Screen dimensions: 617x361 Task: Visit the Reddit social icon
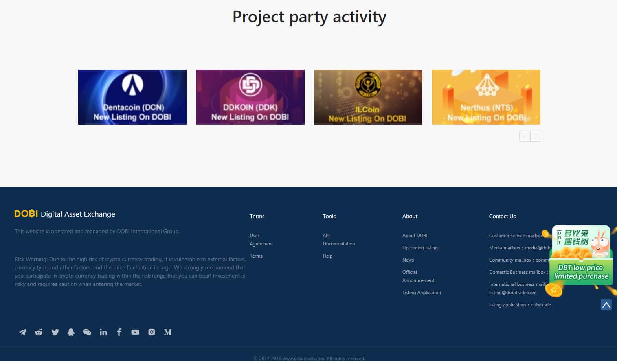(39, 332)
